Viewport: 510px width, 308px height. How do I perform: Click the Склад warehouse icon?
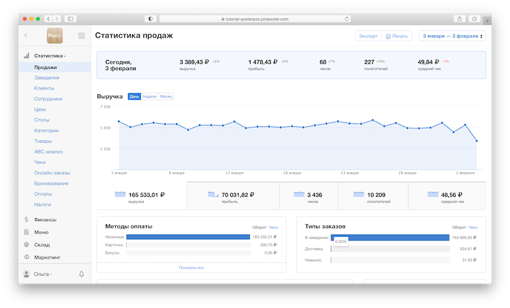[x=26, y=244]
